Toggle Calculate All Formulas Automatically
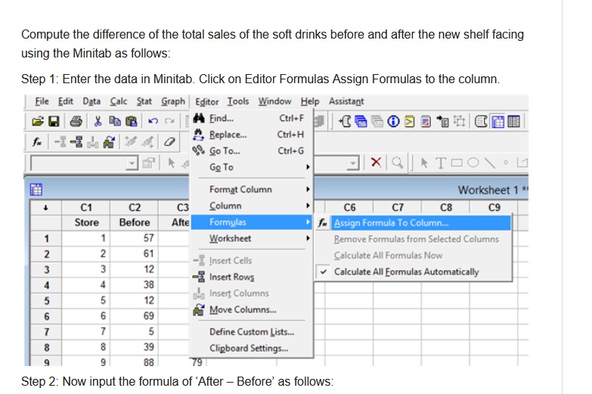 [x=406, y=271]
